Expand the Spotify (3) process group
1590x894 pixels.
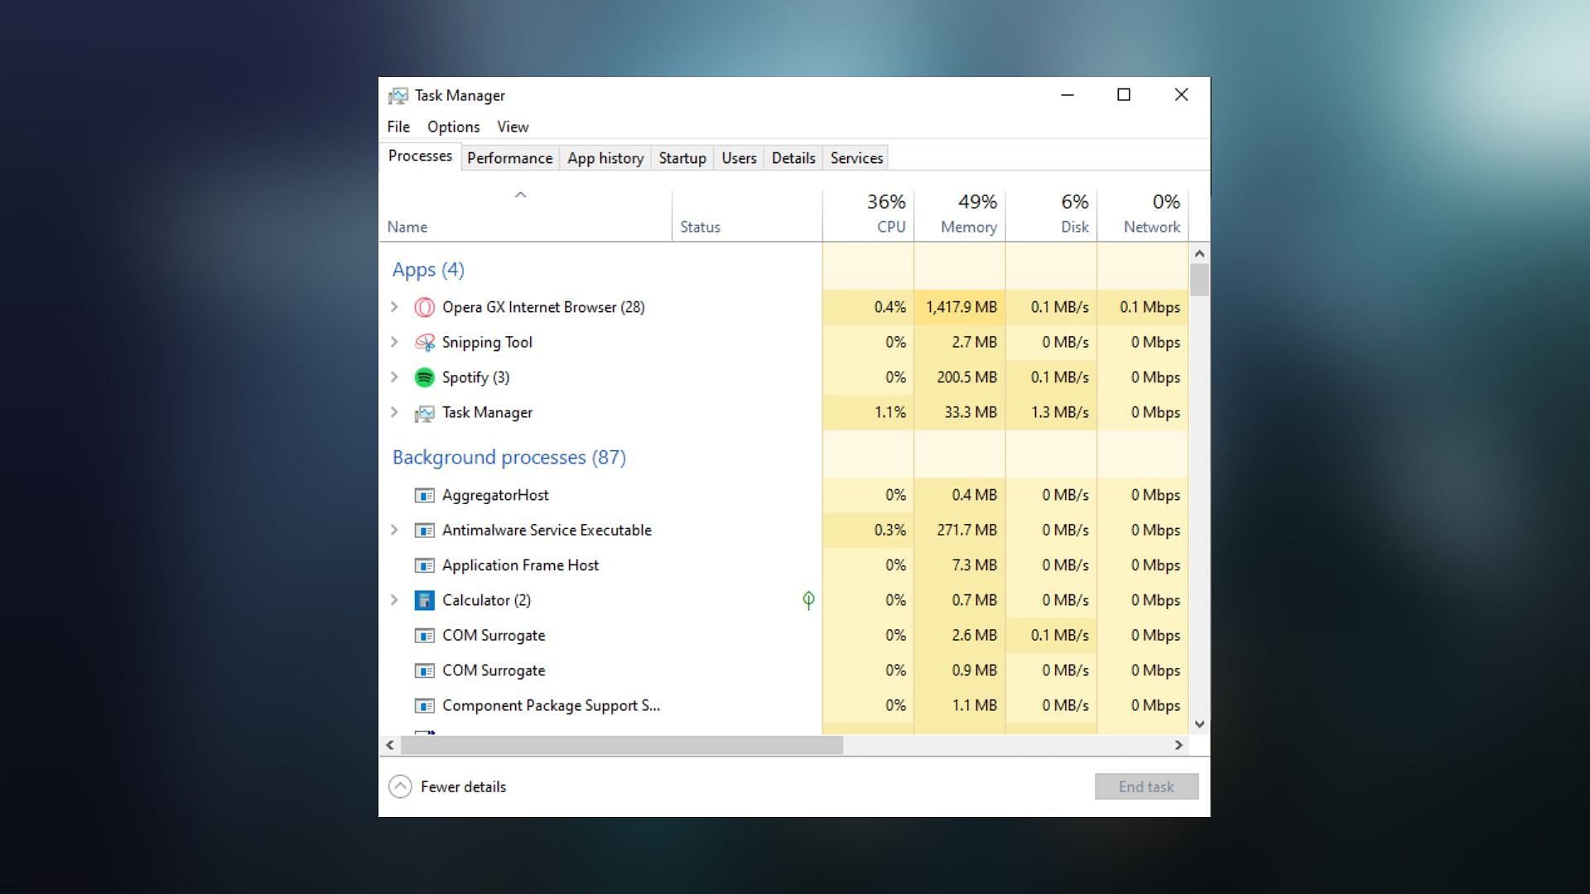click(395, 377)
